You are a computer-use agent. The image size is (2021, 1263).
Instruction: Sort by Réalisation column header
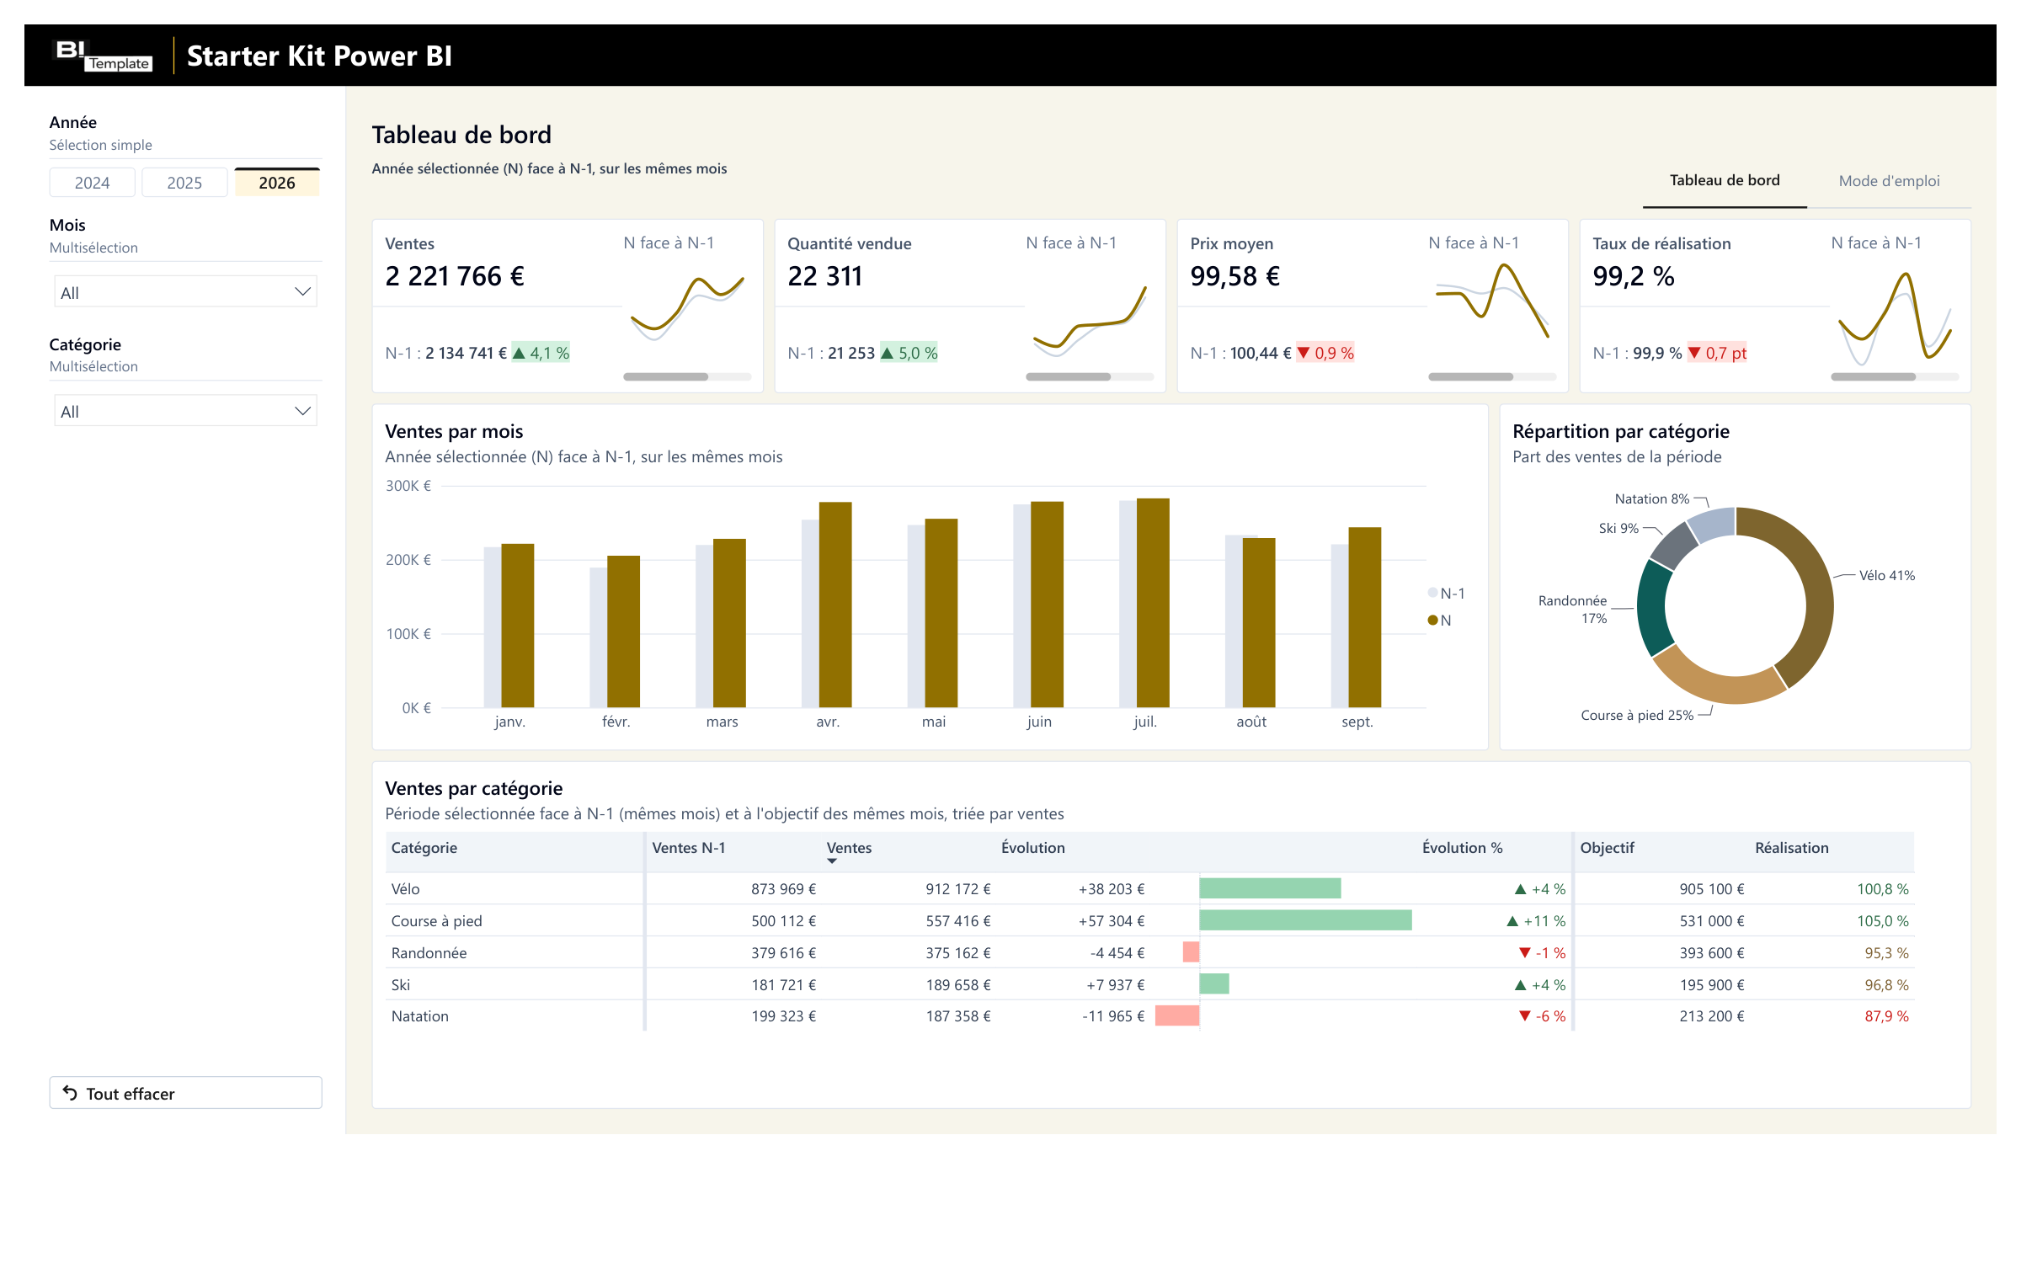[1792, 848]
